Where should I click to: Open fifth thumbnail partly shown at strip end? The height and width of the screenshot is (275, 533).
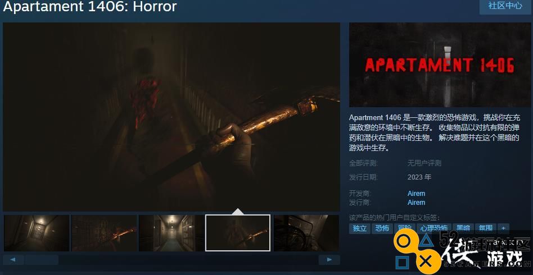click(x=306, y=233)
